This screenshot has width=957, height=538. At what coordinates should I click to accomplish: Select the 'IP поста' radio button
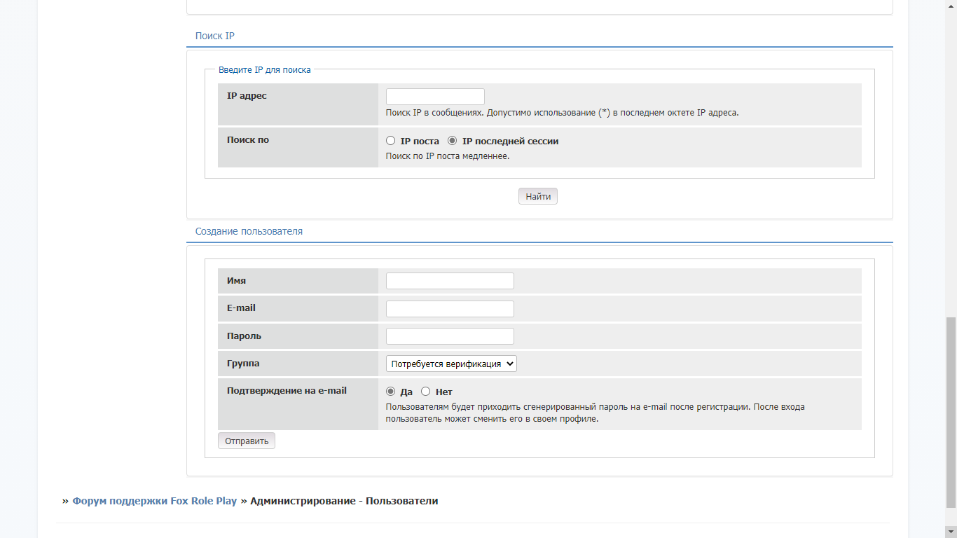coord(391,141)
